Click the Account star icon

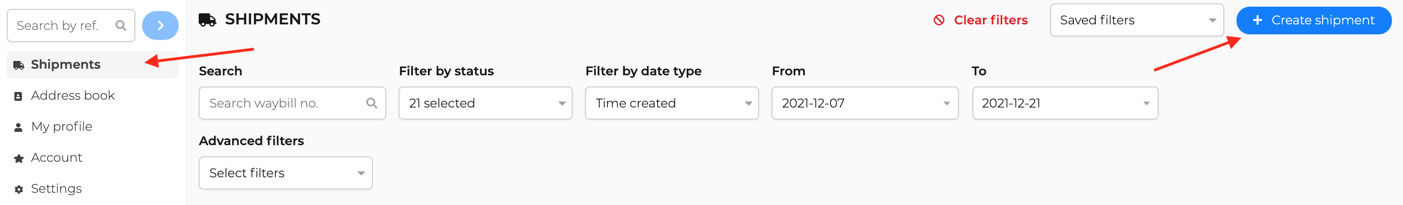pyautogui.click(x=19, y=158)
